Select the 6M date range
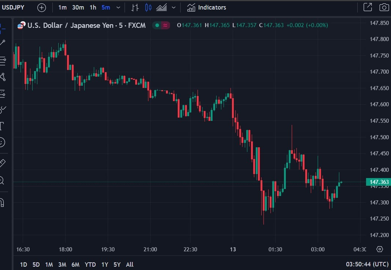 (75, 265)
